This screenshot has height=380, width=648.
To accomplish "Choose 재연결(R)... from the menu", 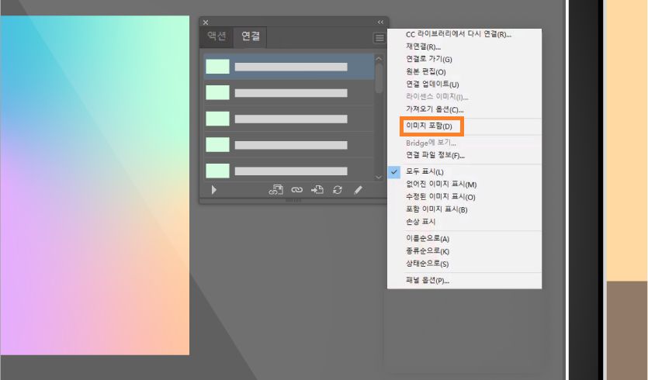I will [x=423, y=47].
